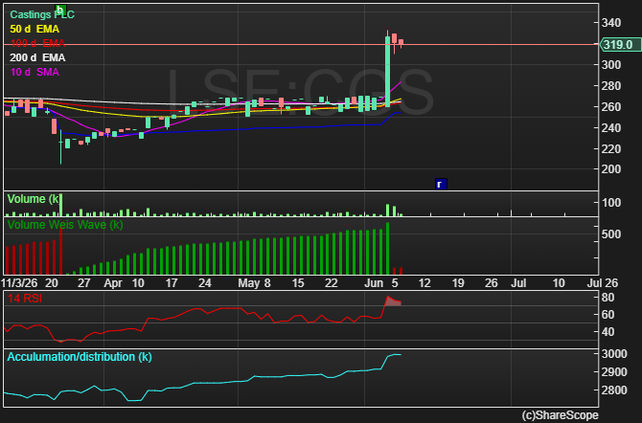Click the 500 Weis Wave axis label

point(611,234)
